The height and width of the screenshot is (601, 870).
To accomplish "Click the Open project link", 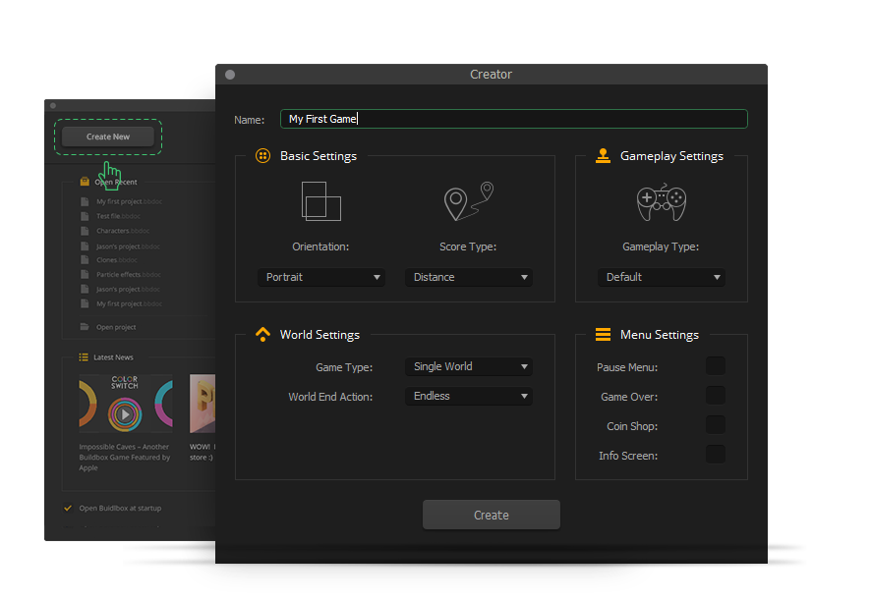I will (x=116, y=327).
